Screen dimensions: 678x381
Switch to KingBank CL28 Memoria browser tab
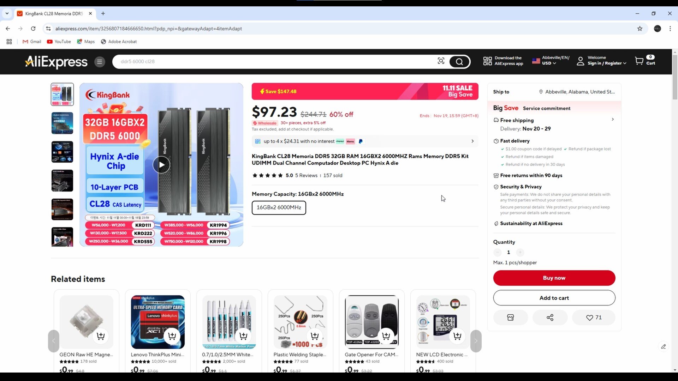pyautogui.click(x=54, y=13)
